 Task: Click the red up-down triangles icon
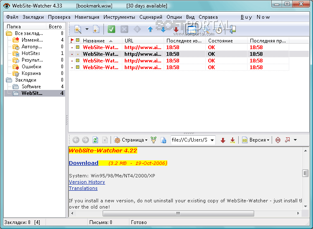[278, 140]
